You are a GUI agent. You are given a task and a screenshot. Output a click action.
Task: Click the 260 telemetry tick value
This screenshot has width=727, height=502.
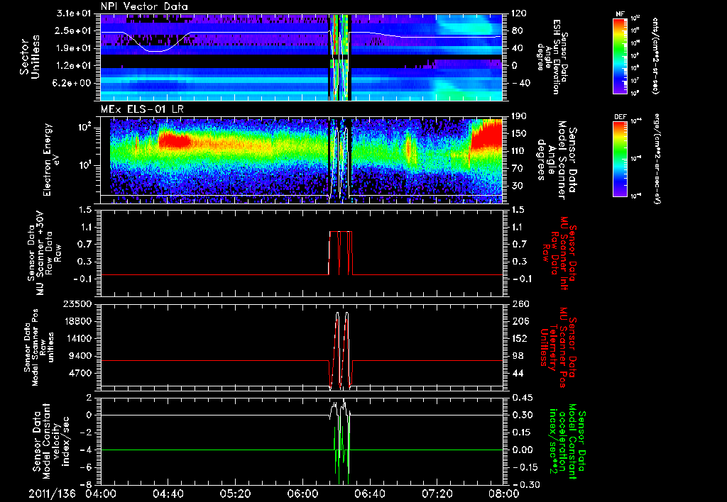pyautogui.click(x=519, y=304)
